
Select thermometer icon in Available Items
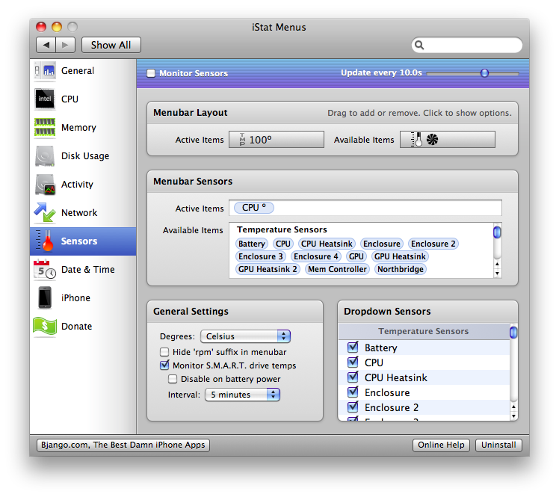point(417,140)
